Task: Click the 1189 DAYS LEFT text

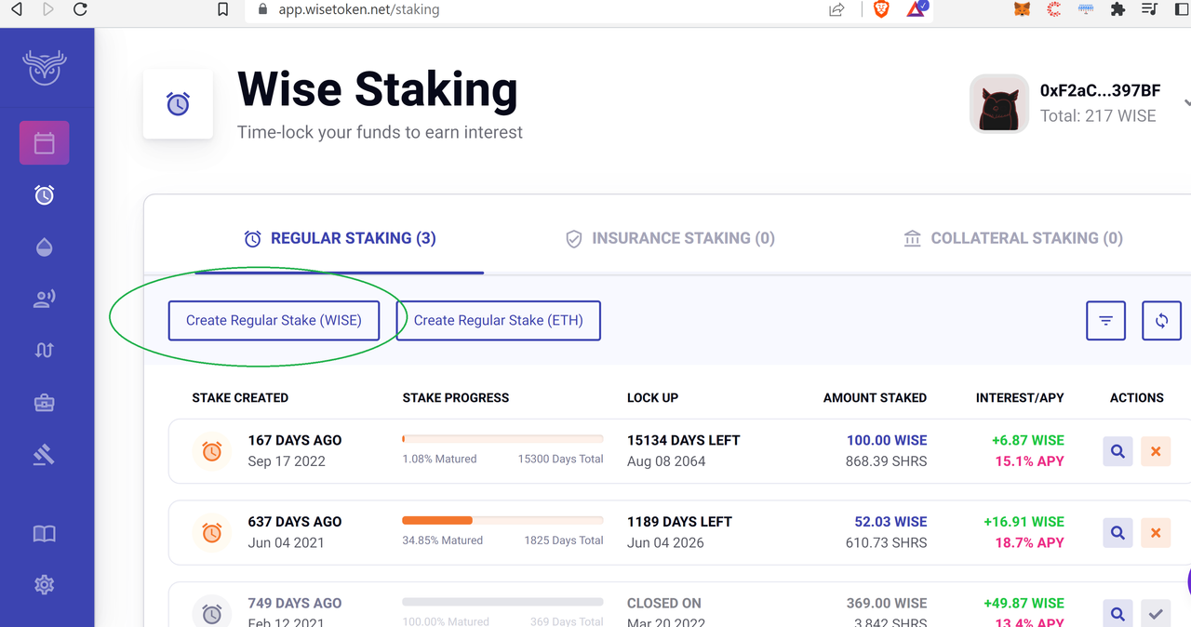Action: click(679, 522)
